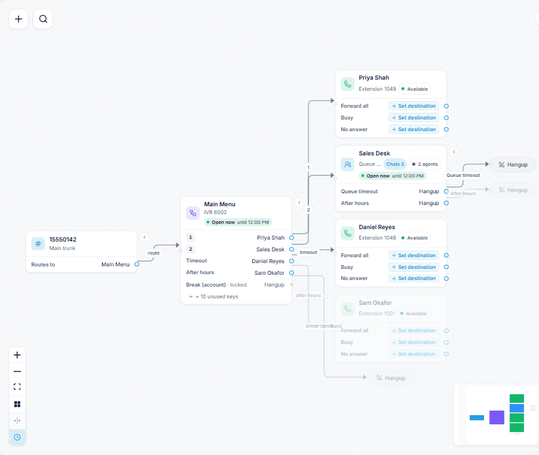
Task: Click the Sales Desk After hours output port
Action: point(446,203)
